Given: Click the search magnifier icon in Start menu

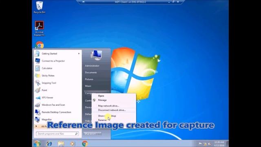Looking at the screenshot, I should 76,134.
